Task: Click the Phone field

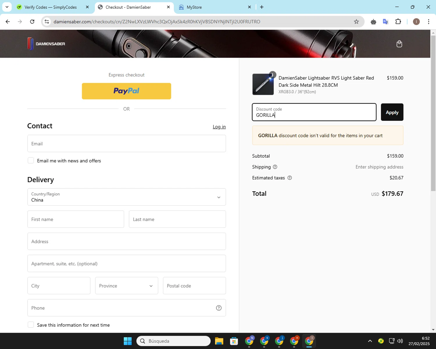Action: (126, 308)
